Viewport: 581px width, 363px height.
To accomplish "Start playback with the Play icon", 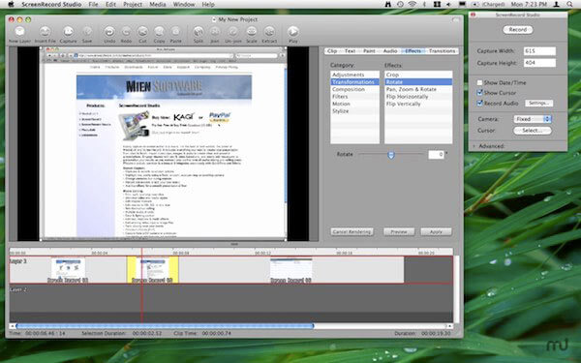I will click(x=292, y=32).
